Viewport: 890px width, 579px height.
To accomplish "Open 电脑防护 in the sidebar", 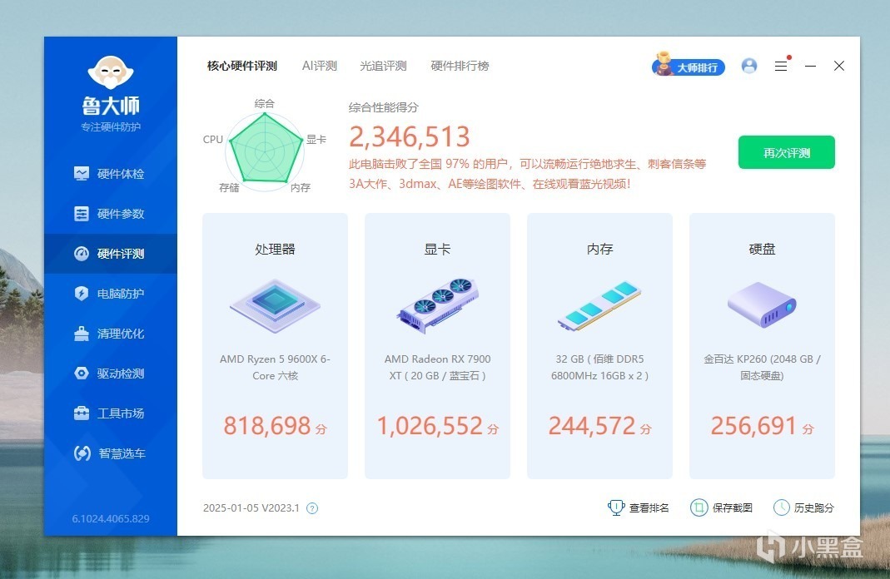I will tap(110, 293).
